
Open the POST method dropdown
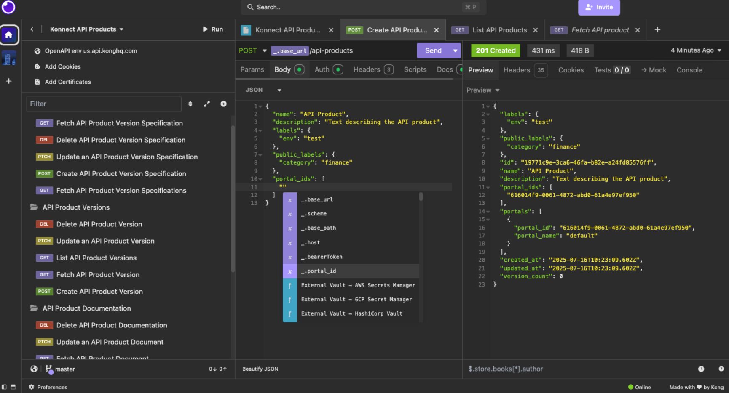tap(253, 50)
